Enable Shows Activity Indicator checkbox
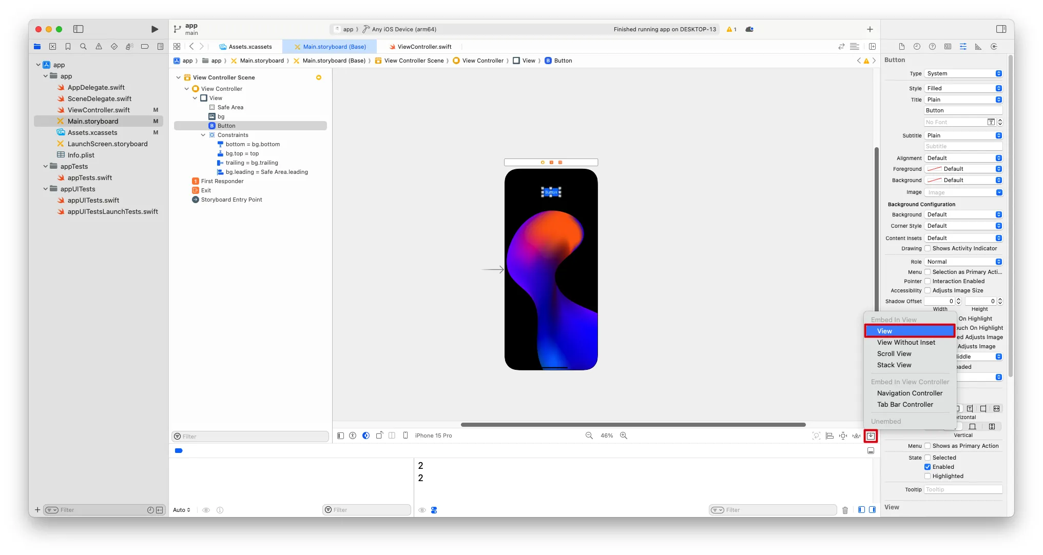 [x=928, y=248]
